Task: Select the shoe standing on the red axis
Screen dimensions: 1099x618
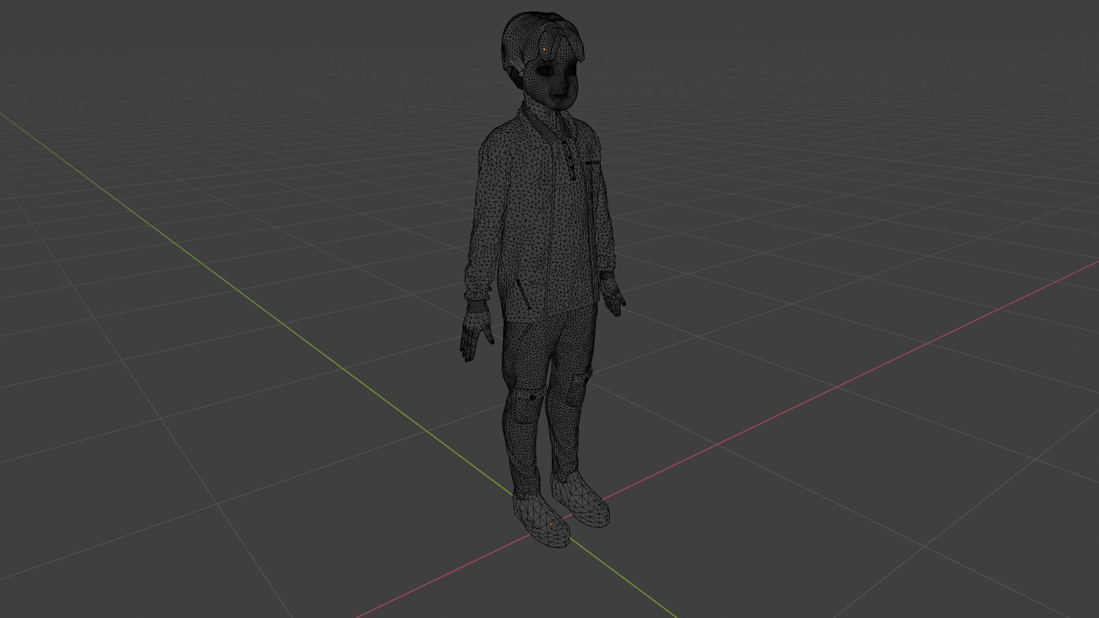Action: point(579,500)
